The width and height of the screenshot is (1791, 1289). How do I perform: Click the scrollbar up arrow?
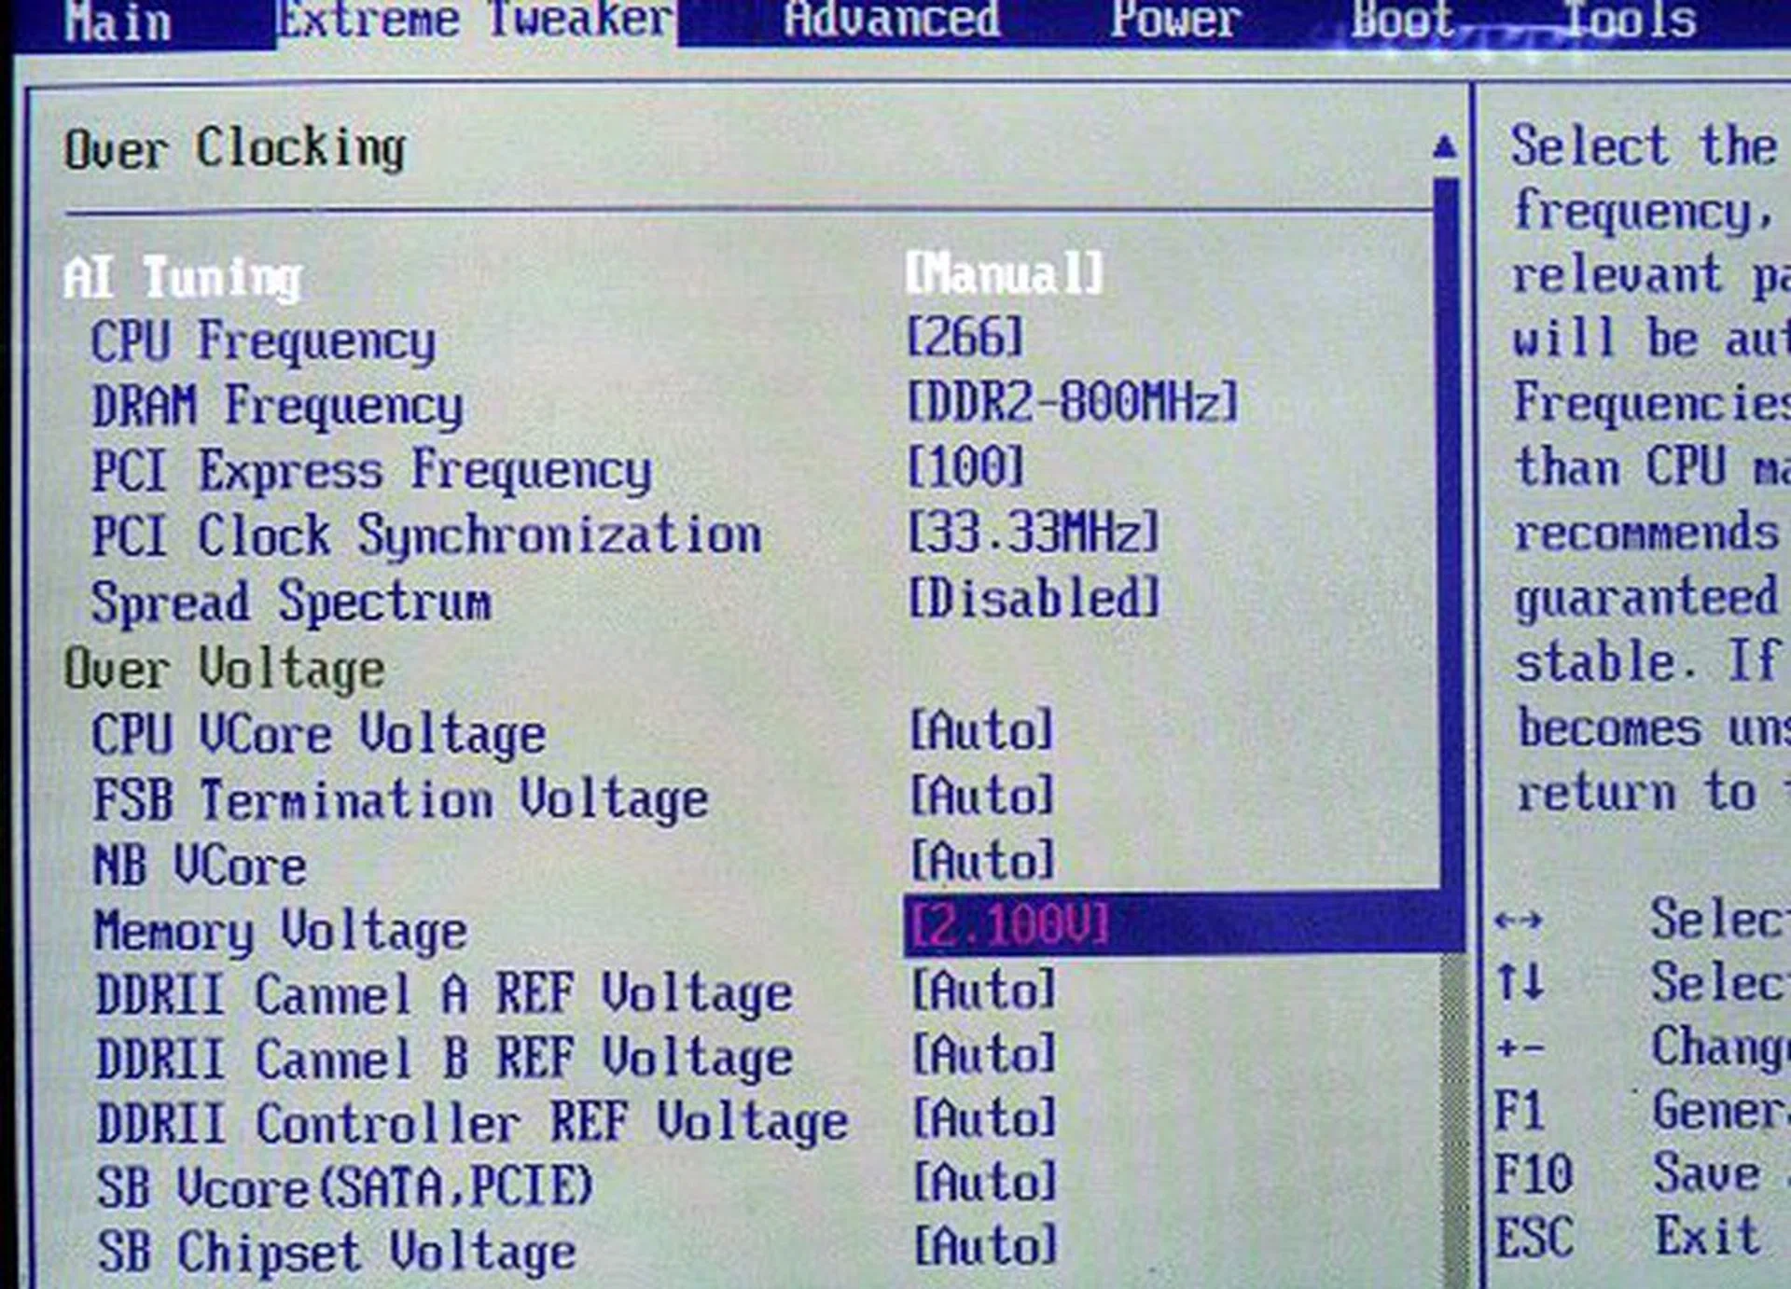point(1448,145)
